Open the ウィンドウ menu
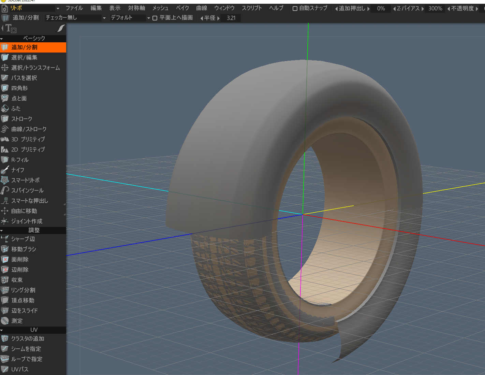485x375 pixels. (224, 8)
